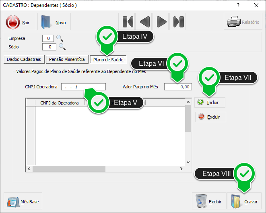Open the Mês Base calendar
266x213 pixels.
tap(23, 201)
